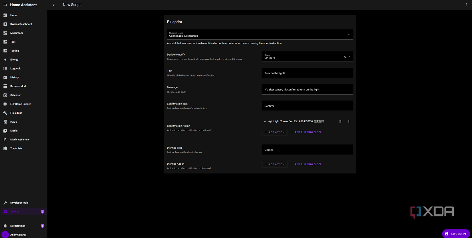Click the Logbook list icon
Viewport: 472px width, 238px height.
(x=5, y=68)
